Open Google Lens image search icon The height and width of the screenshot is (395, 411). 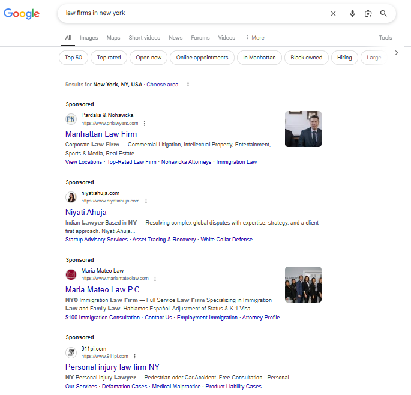368,13
